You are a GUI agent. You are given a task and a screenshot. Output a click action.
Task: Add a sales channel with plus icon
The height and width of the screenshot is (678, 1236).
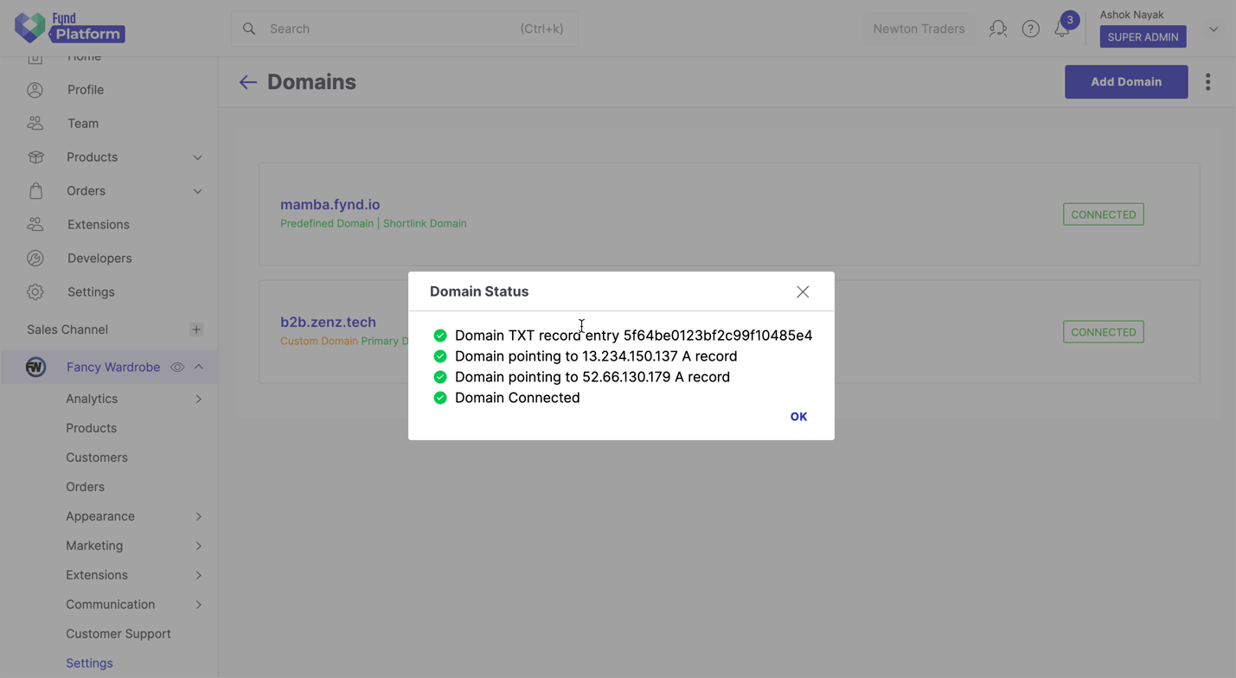196,329
